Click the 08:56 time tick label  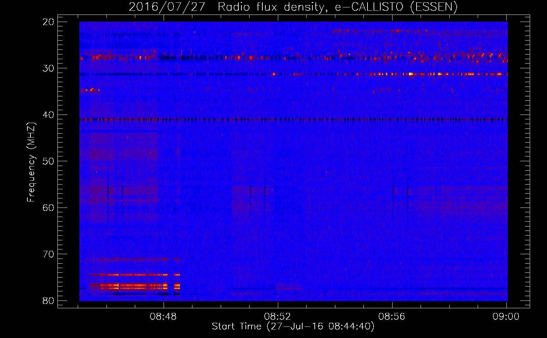click(x=392, y=317)
